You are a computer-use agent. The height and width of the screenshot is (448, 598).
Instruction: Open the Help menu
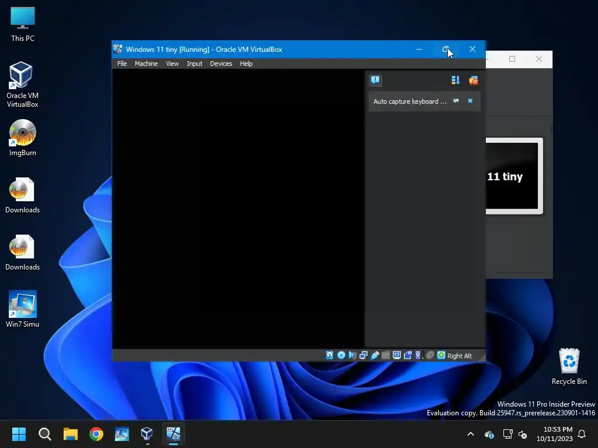(246, 64)
